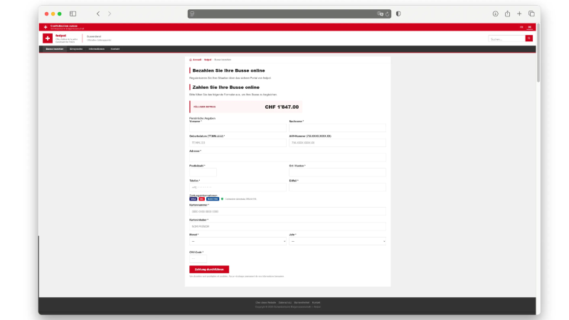Click the page reload icon in address bar
Image resolution: width=569 pixels, height=320 pixels.
[x=387, y=14]
